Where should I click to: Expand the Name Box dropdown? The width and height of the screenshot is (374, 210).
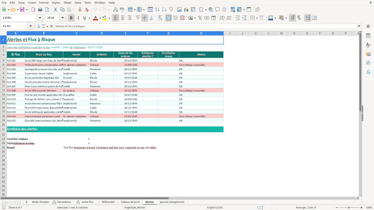point(31,26)
